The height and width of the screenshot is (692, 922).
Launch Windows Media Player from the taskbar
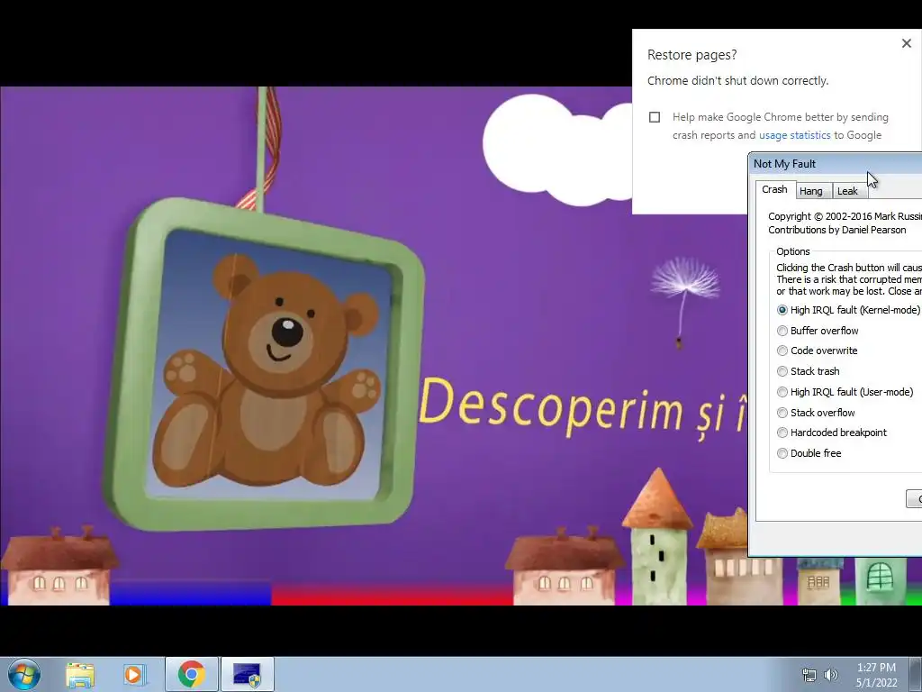pos(135,675)
